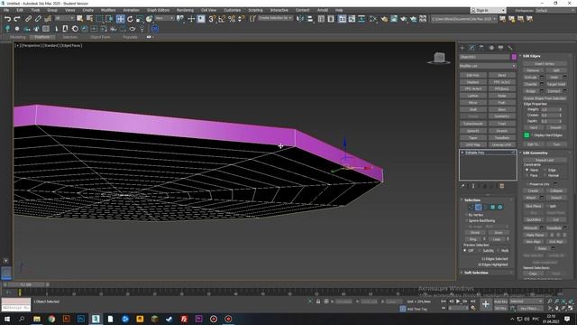Open the Utilities command panel tab
This screenshot has width=577, height=325.
tap(510, 48)
